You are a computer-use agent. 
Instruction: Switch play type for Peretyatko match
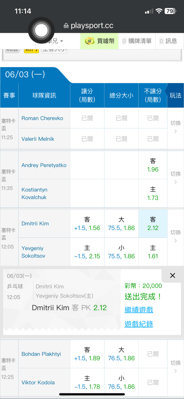point(175,178)
